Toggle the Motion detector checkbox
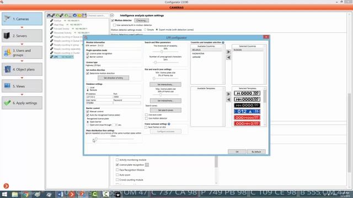 pos(113,20)
